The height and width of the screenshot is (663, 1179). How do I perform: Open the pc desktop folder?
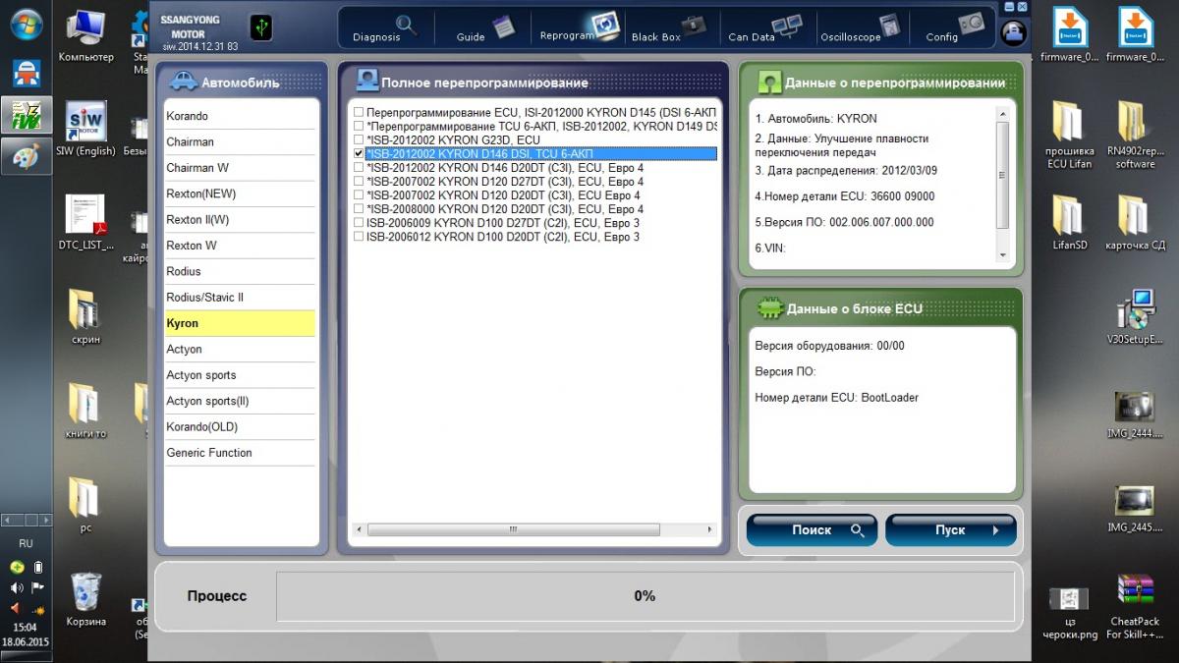[x=85, y=505]
